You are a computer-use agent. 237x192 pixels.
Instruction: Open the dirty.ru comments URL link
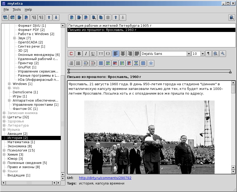pyautogui.click(x=105, y=178)
